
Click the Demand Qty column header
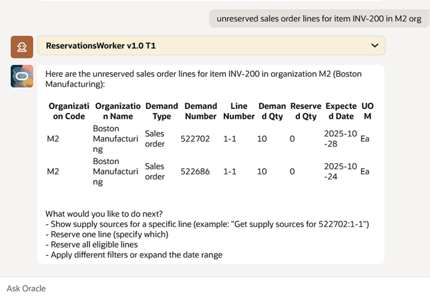[x=272, y=111]
